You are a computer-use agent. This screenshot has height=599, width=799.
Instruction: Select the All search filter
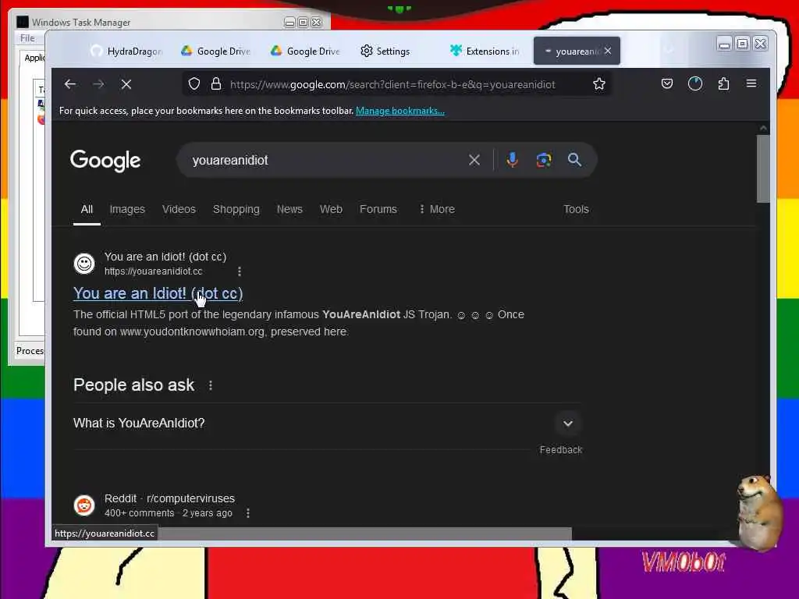point(87,209)
